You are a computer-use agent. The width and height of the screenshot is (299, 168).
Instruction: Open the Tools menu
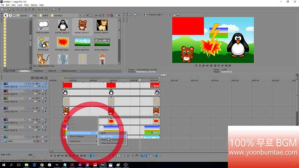click(27, 5)
